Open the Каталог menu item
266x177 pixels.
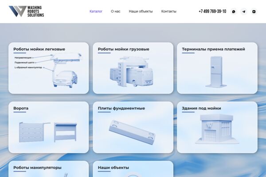[x=96, y=12]
